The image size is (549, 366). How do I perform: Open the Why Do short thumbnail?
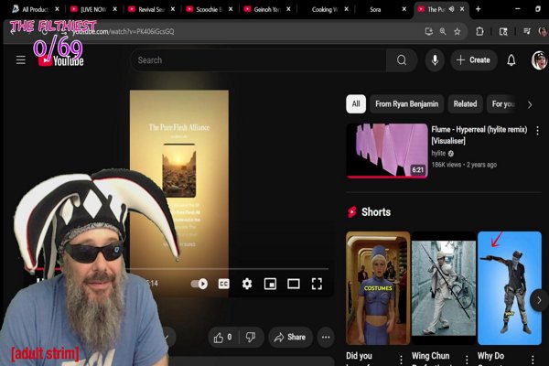coord(510,288)
